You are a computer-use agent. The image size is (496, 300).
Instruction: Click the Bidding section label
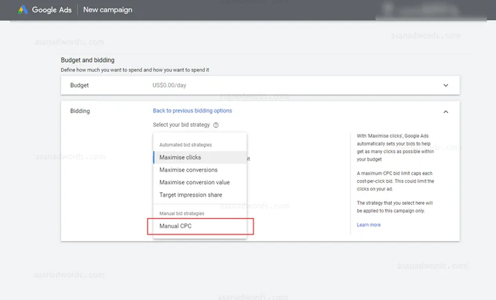tap(80, 111)
